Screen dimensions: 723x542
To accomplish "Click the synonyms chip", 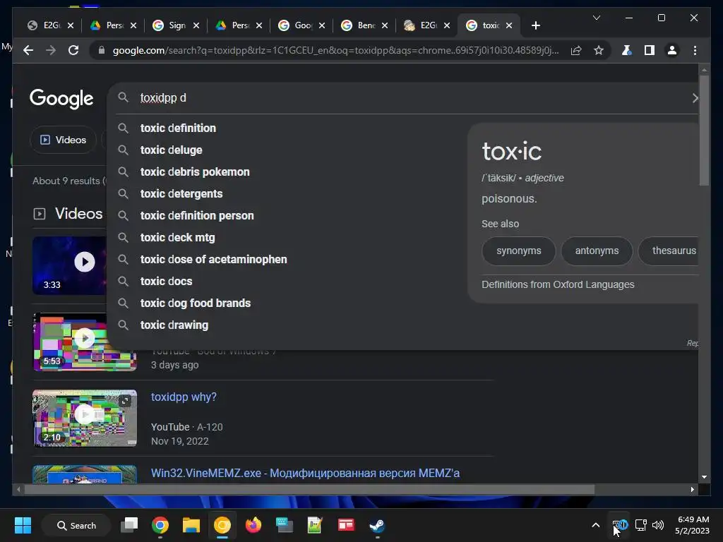I will pos(519,251).
